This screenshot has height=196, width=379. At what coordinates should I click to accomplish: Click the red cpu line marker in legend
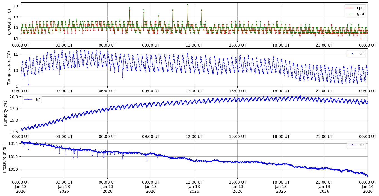coord(351,8)
